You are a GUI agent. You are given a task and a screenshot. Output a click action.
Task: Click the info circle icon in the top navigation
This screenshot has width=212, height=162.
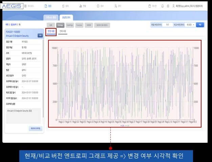pyautogui.click(x=98, y=6)
